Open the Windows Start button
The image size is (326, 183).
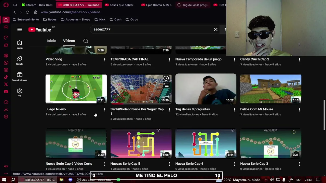click(4, 180)
